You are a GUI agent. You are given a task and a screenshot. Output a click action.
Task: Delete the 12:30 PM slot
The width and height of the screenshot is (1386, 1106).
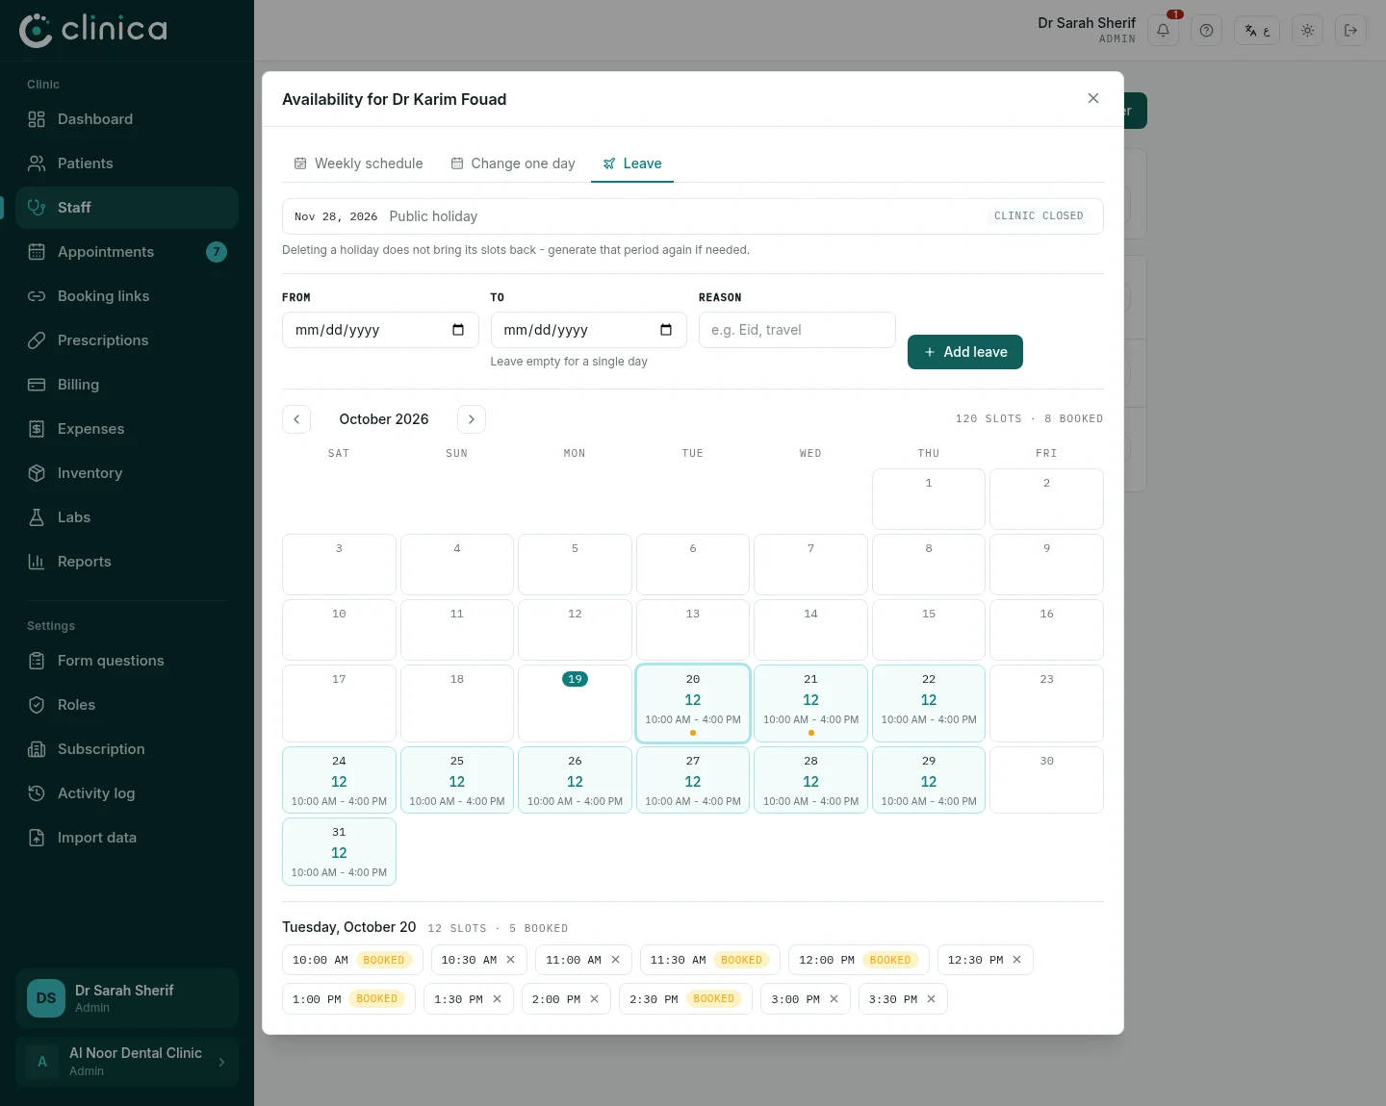pyautogui.click(x=1017, y=960)
